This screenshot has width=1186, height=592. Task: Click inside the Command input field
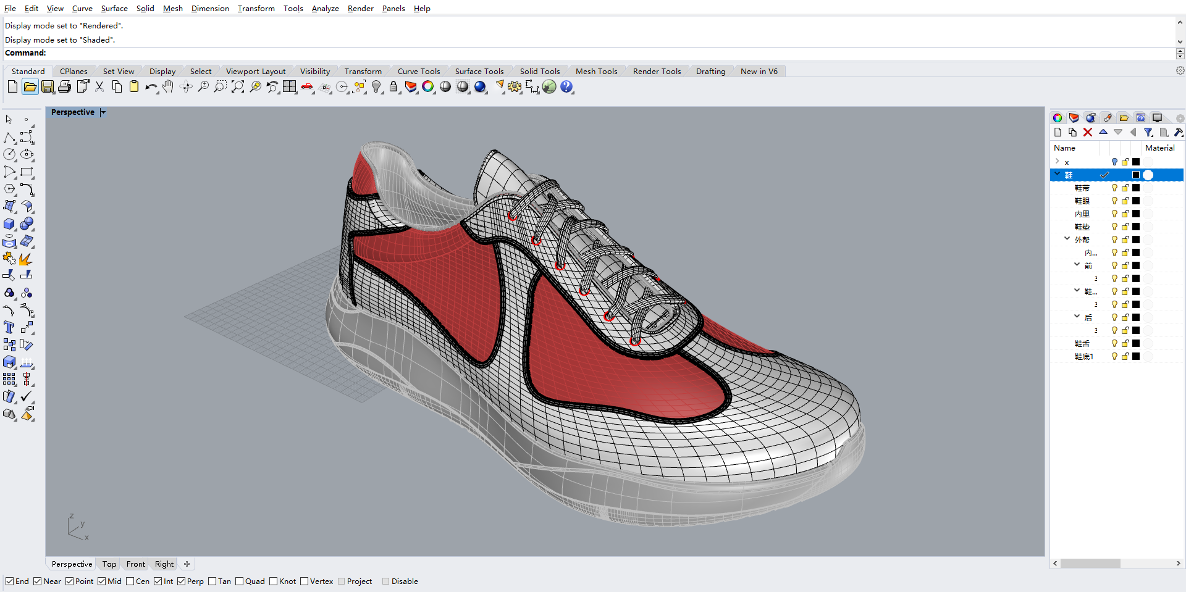tap(247, 53)
